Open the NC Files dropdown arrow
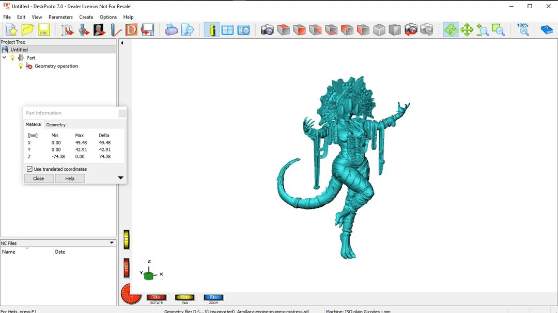This screenshot has width=558, height=313. coord(112,243)
